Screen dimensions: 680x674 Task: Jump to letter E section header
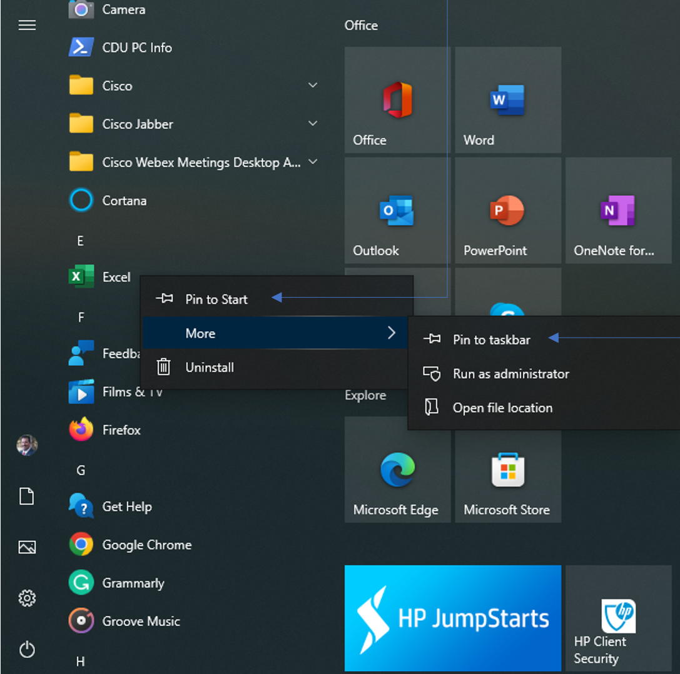click(x=80, y=241)
